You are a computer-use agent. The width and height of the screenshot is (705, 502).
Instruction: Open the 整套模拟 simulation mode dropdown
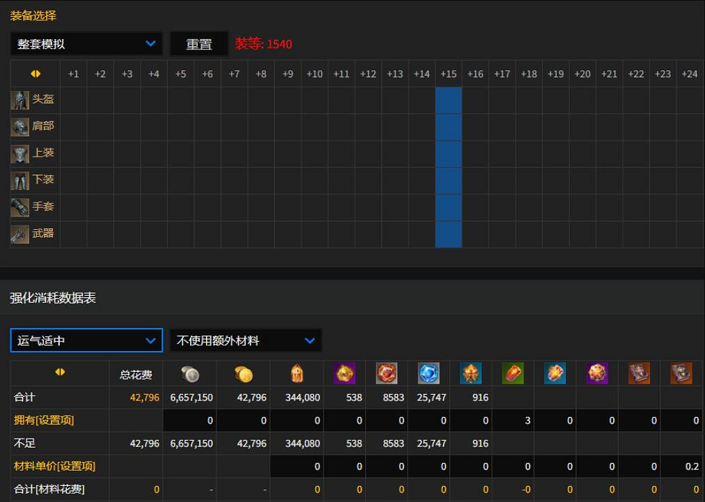tap(86, 43)
